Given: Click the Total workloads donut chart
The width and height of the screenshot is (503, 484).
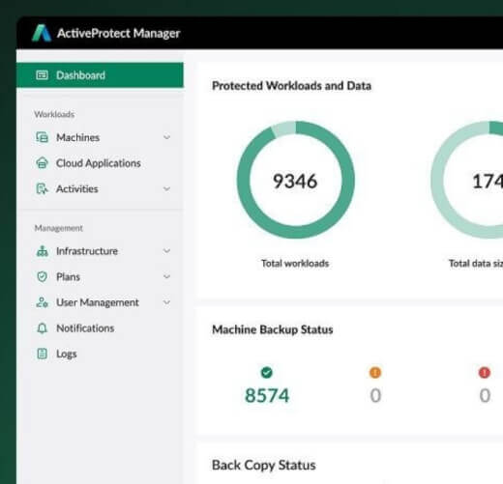Looking at the screenshot, I should 296,180.
